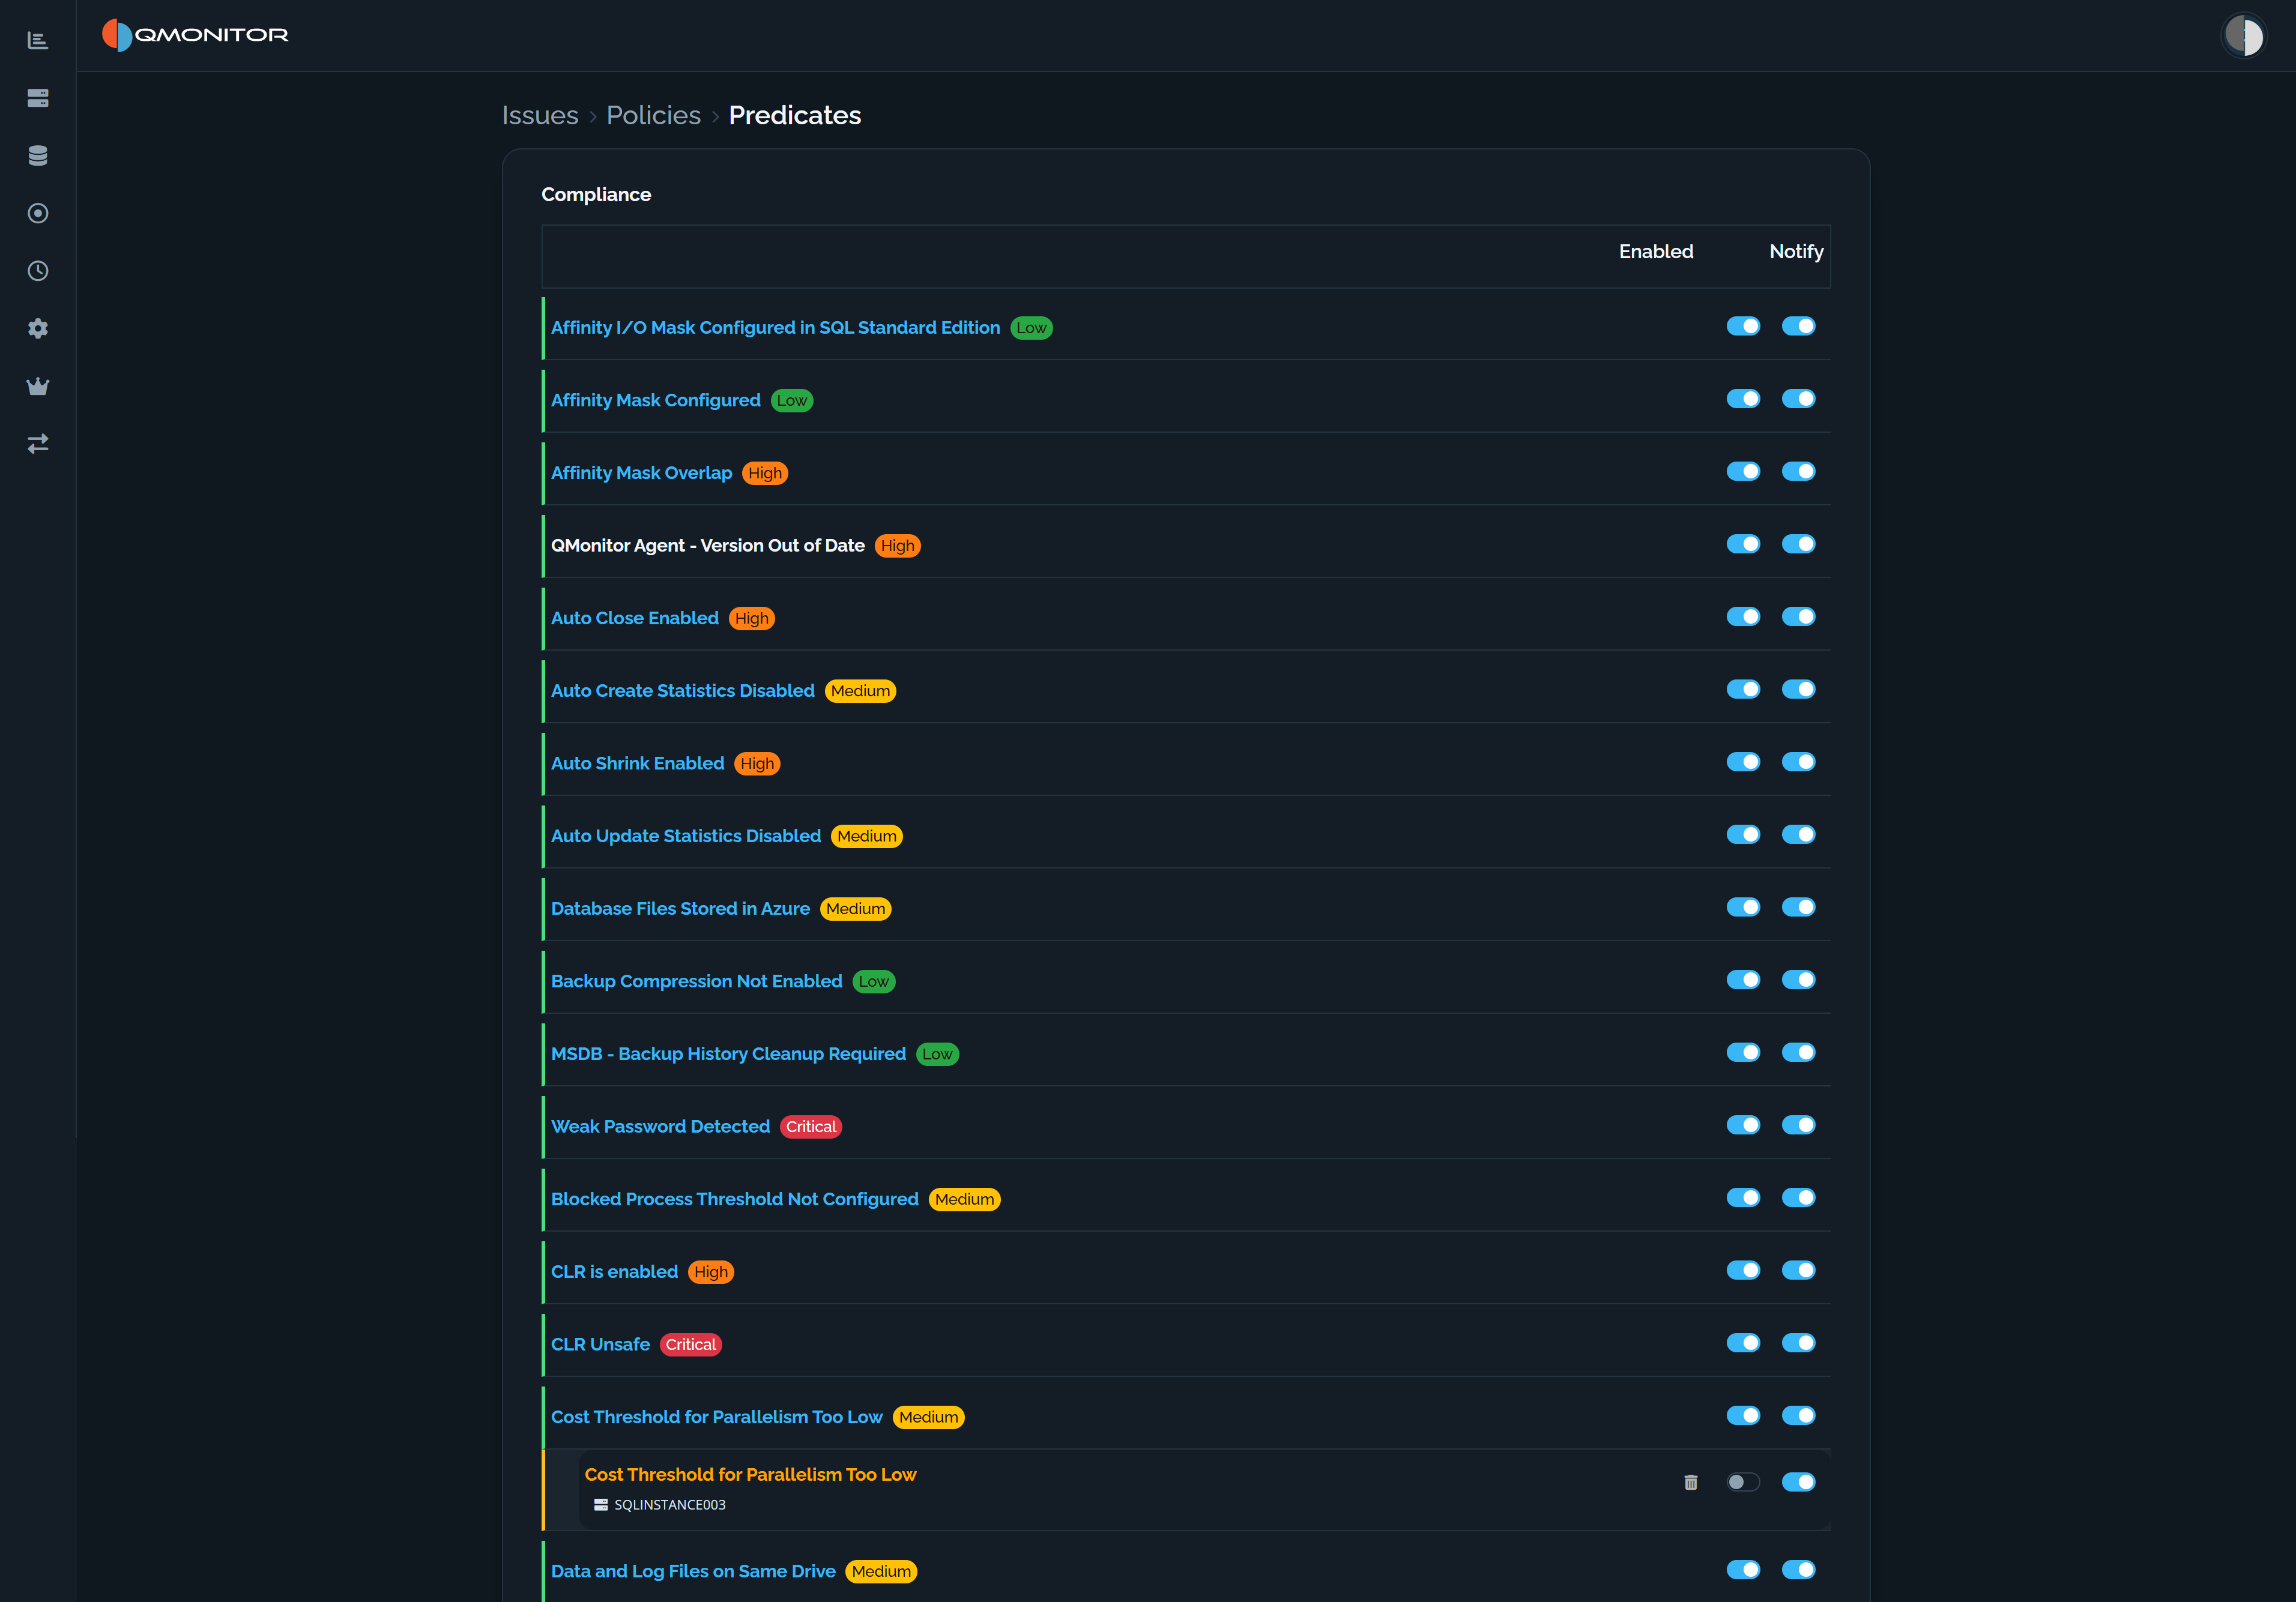Viewport: 2296px width, 1602px height.
Task: Open orange Cost Threshold for Parallelism override
Action: coord(750,1474)
